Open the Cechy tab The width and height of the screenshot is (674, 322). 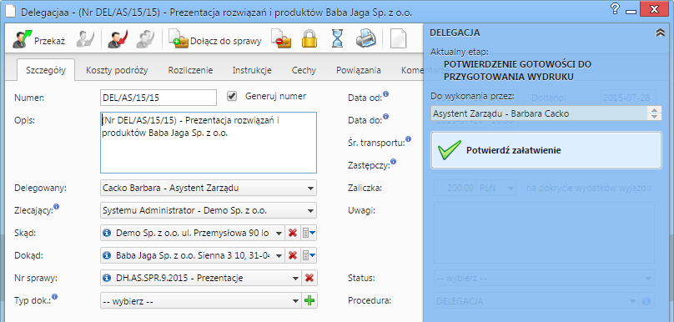[x=304, y=71]
